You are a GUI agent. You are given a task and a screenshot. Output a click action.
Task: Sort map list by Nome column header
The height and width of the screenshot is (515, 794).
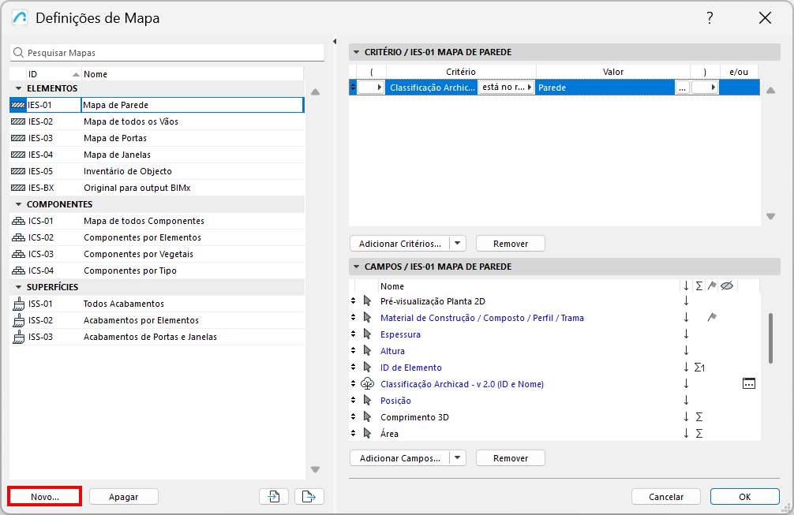pyautogui.click(x=193, y=74)
